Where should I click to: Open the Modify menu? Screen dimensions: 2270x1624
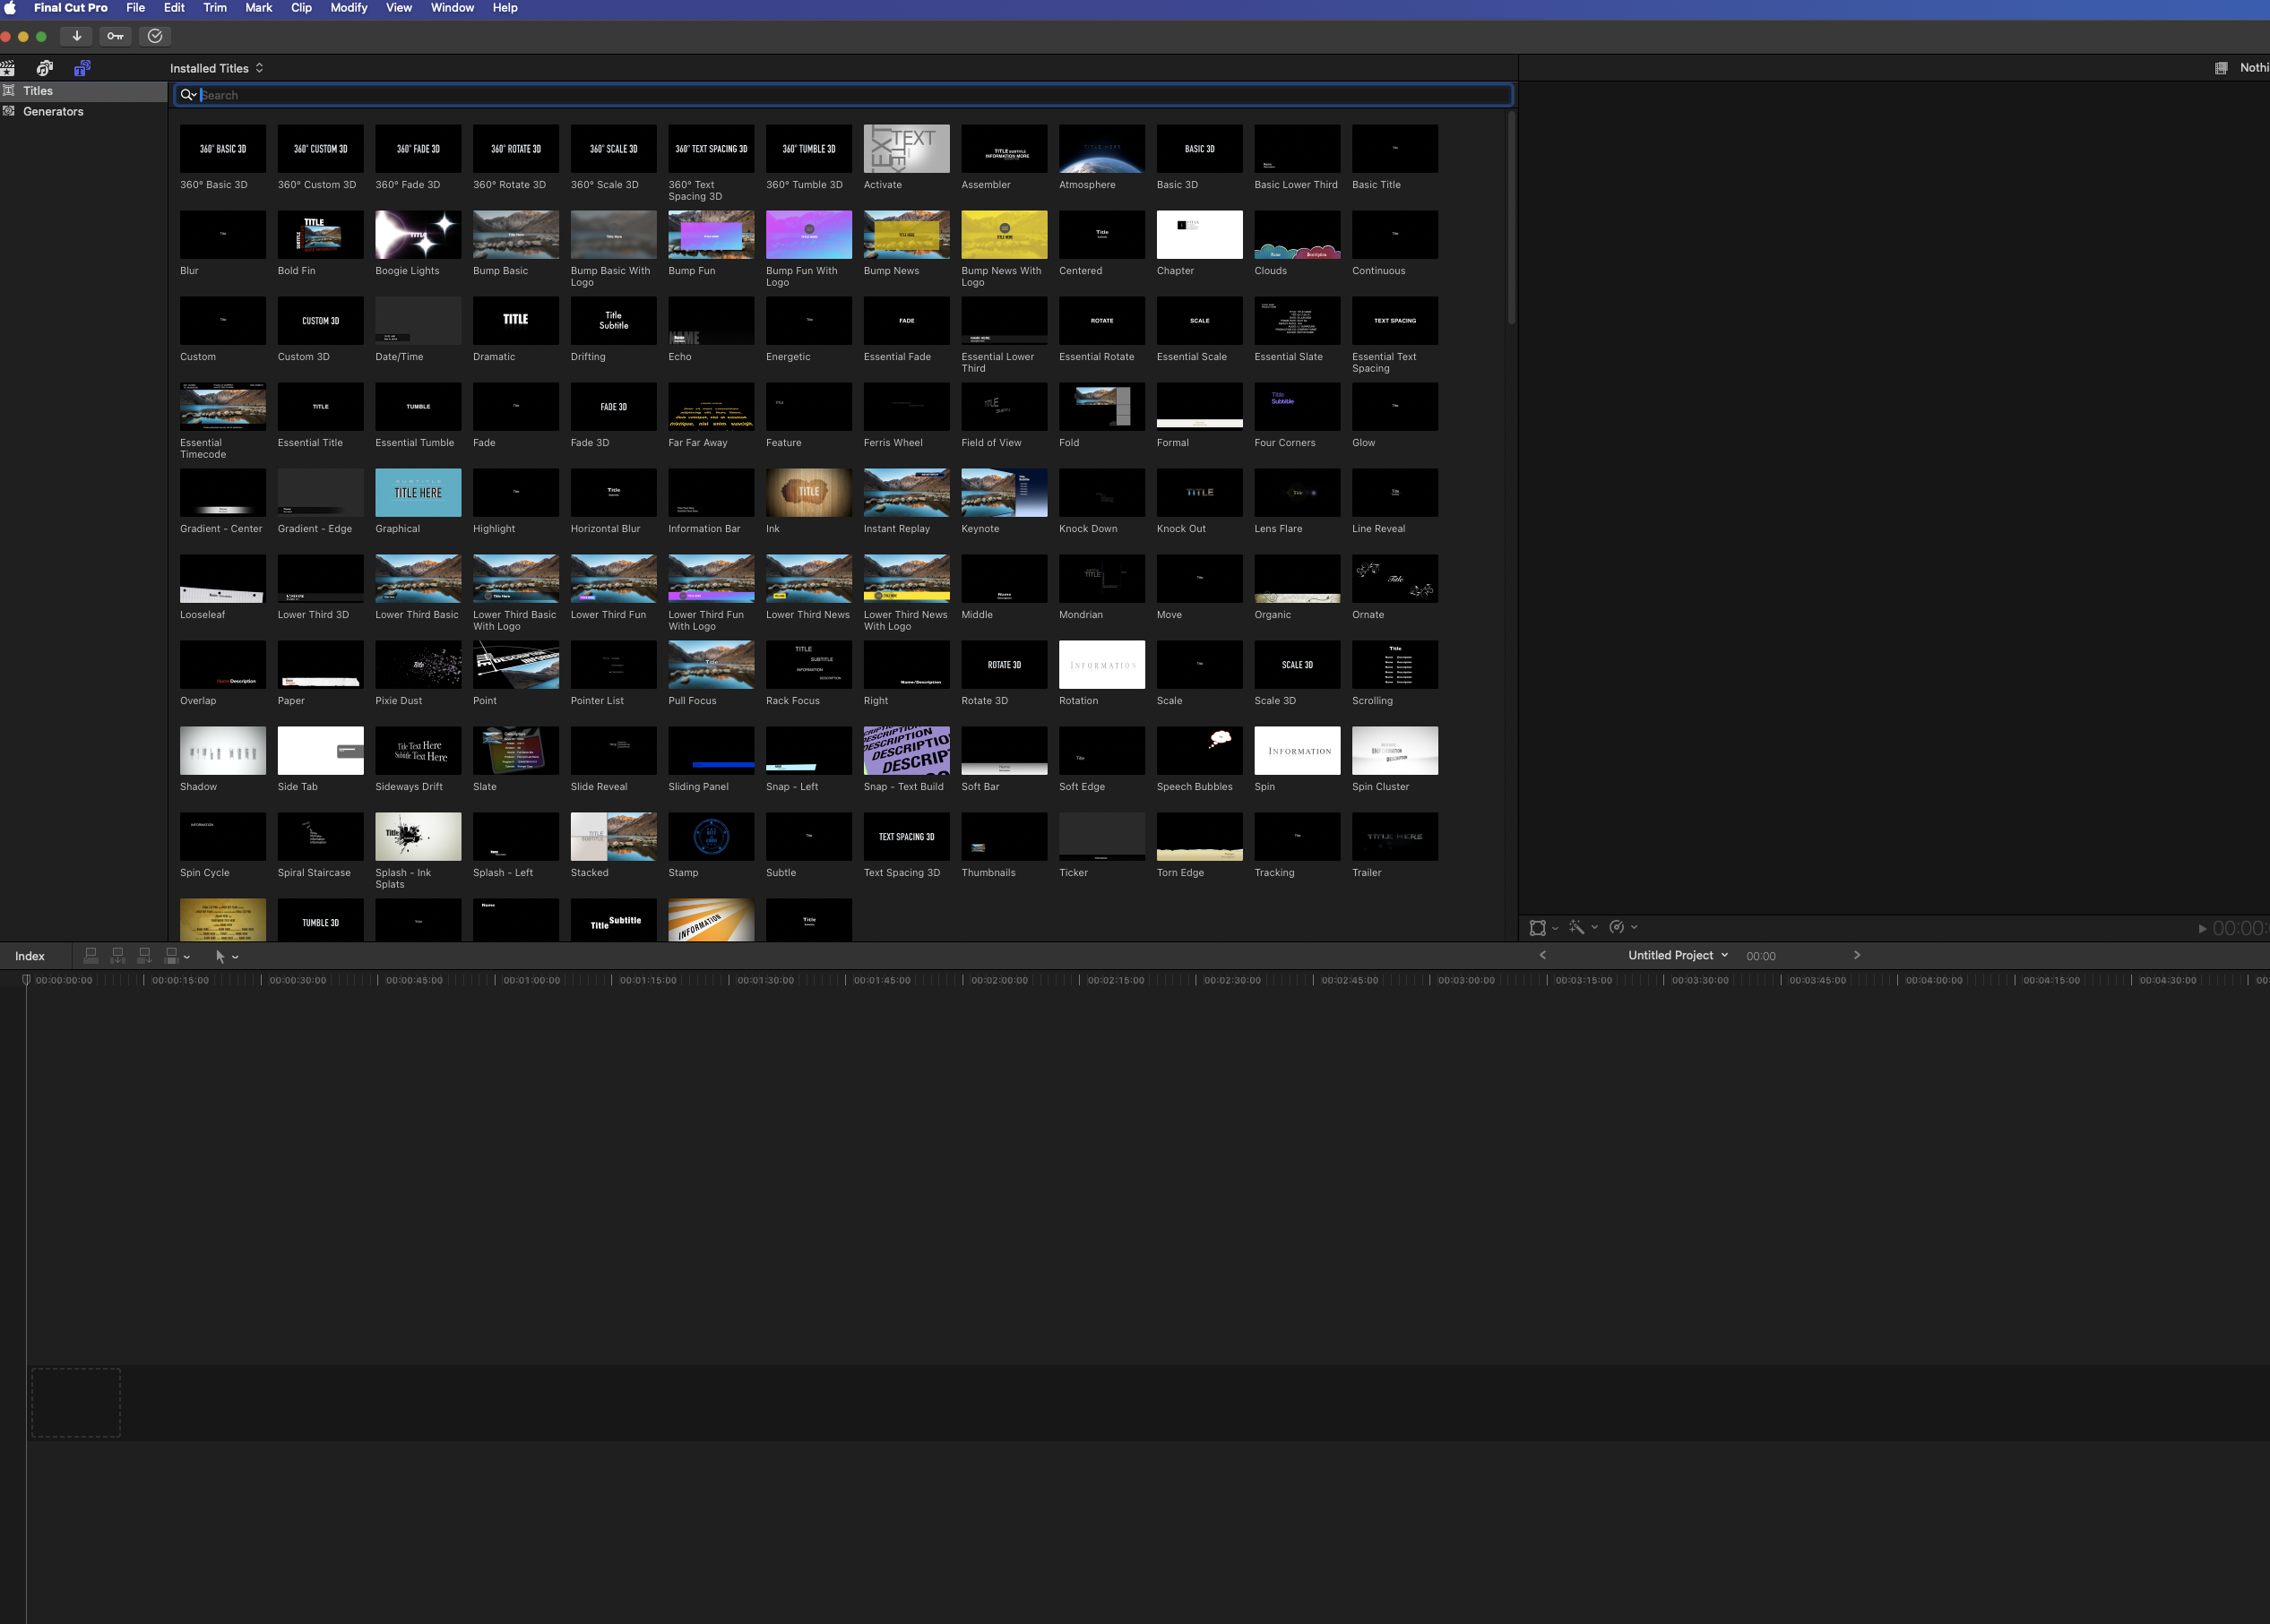[350, 8]
